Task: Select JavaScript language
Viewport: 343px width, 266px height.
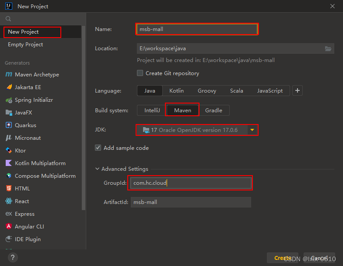Action: click(269, 91)
